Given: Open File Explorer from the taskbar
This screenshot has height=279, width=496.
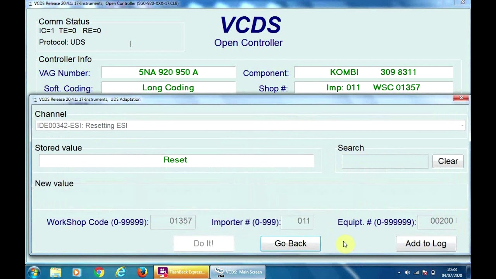Looking at the screenshot, I should [x=56, y=272].
